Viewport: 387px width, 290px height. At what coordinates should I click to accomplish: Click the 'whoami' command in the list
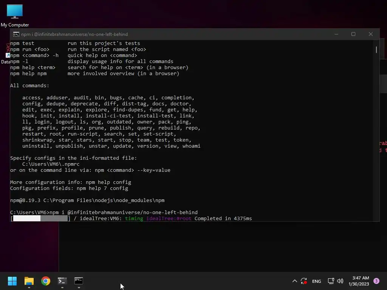[x=191, y=146]
